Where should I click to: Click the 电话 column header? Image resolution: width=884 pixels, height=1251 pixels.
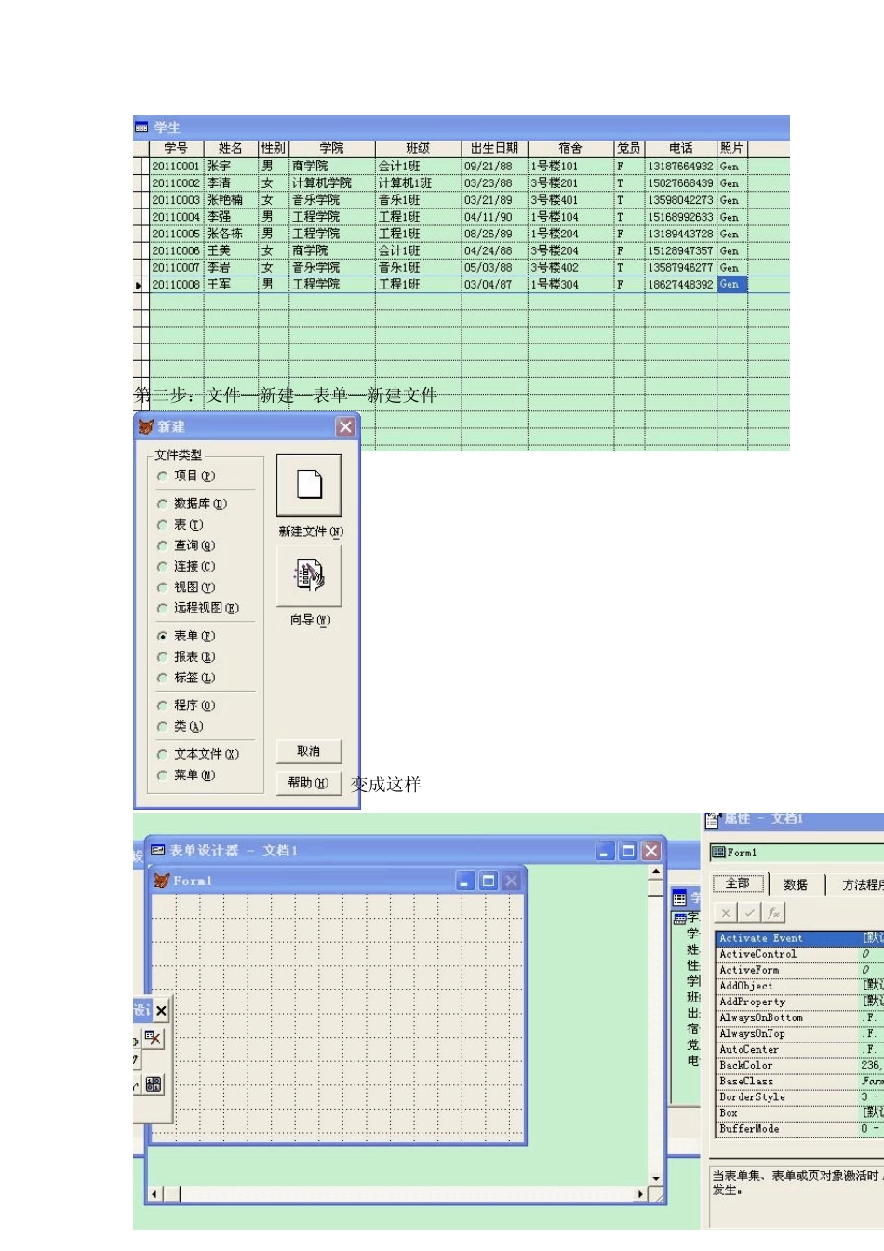click(x=681, y=148)
